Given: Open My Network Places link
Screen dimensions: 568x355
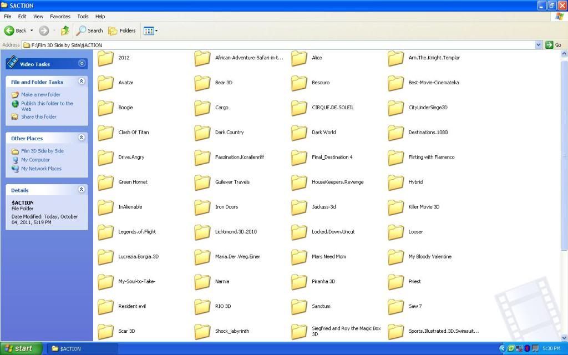Looking at the screenshot, I should coord(41,169).
